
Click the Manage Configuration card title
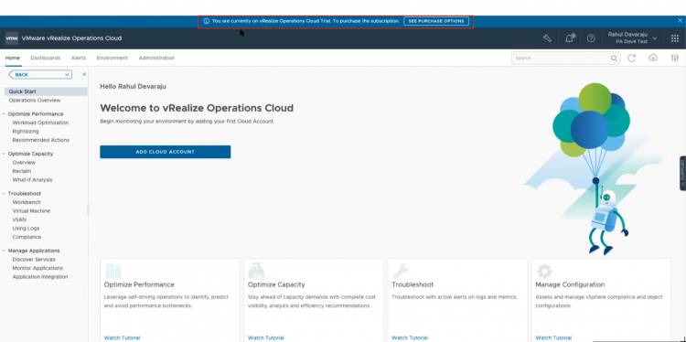tap(570, 284)
